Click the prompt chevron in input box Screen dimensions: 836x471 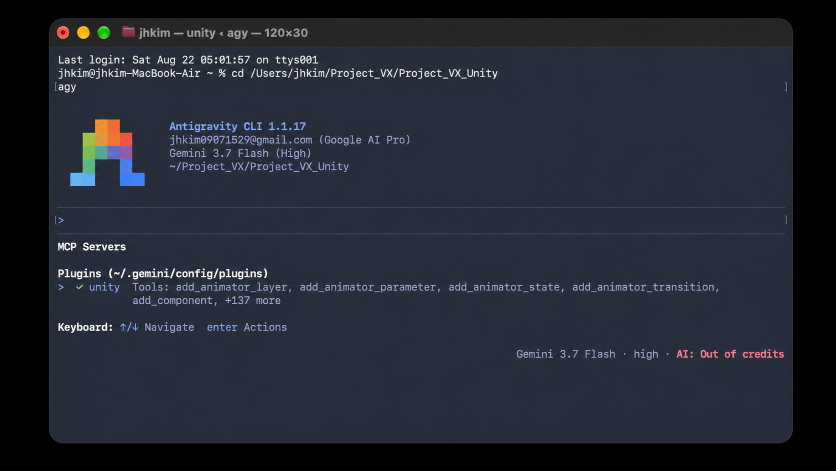61,220
